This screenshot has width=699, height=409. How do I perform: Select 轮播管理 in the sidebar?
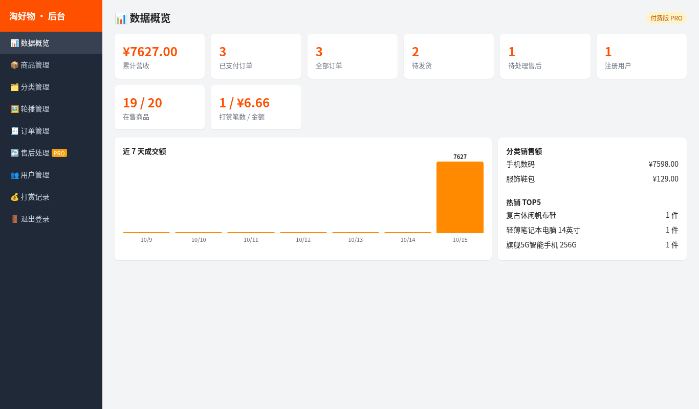click(x=51, y=109)
